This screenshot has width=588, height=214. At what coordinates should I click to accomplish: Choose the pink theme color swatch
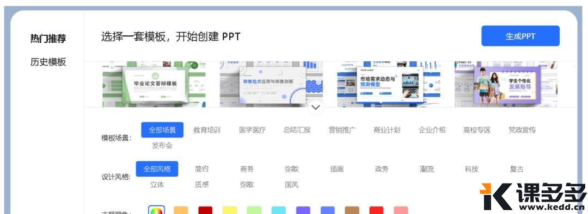point(401,210)
